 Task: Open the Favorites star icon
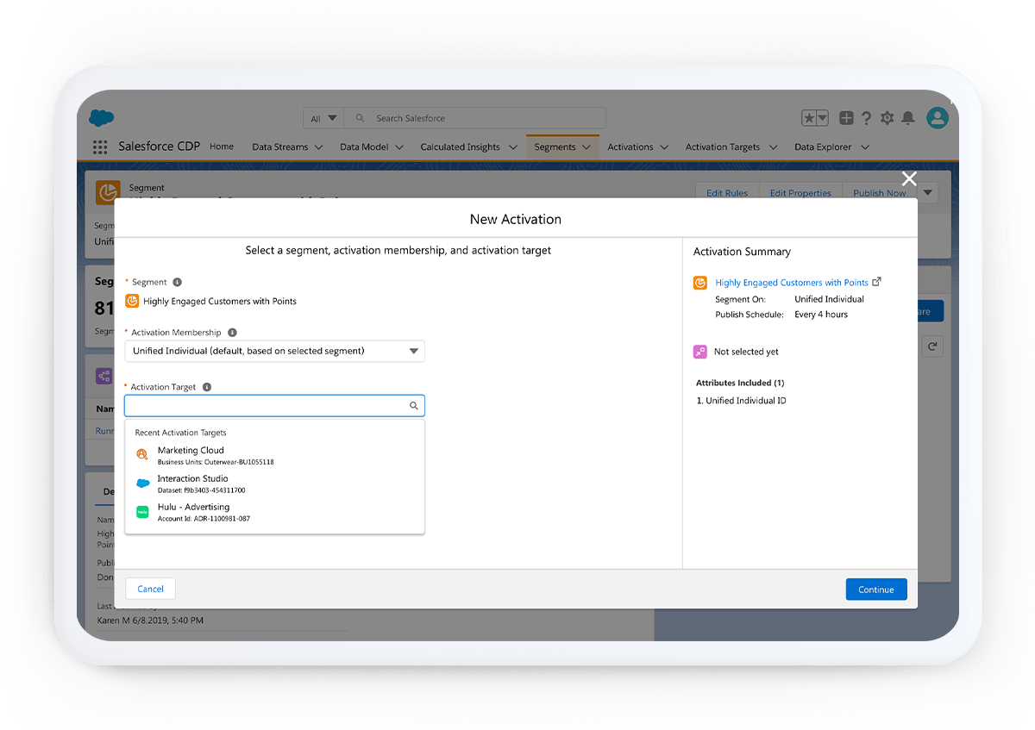pos(809,118)
